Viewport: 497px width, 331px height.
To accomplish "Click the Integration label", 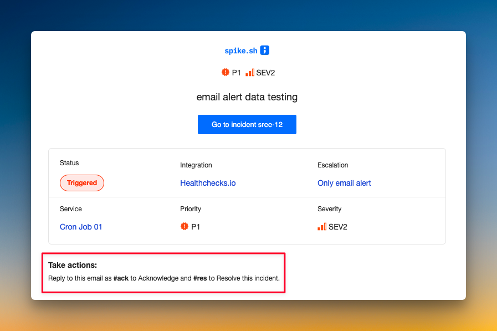I will (x=196, y=165).
